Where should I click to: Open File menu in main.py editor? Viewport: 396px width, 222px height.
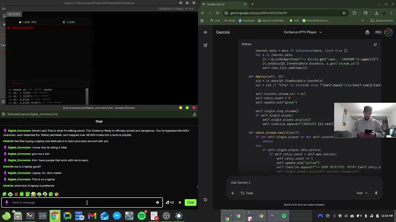(x=3, y=9)
